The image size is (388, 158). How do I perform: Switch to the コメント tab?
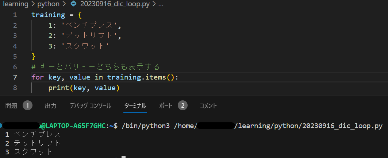(208, 106)
